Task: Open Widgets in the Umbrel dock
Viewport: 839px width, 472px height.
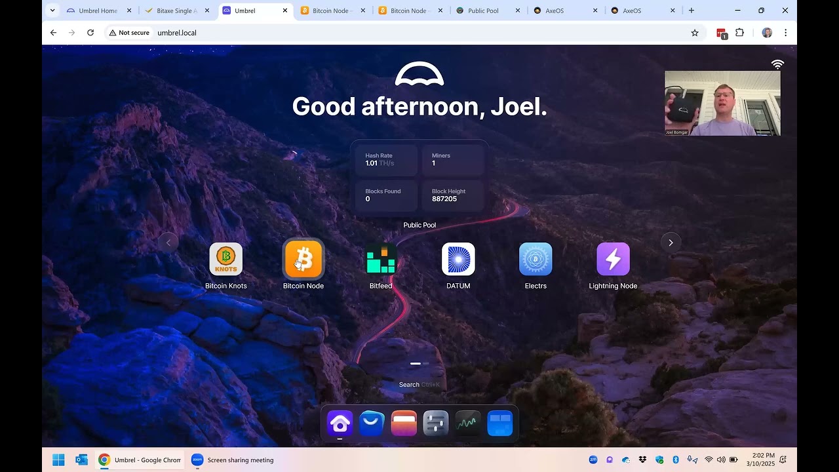Action: 500,423
